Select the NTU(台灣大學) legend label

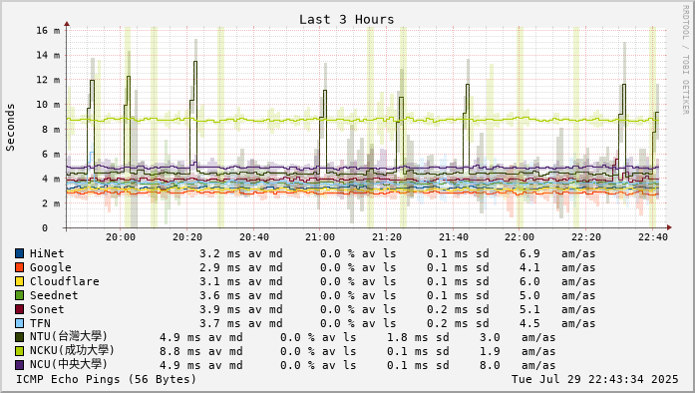[x=69, y=337]
